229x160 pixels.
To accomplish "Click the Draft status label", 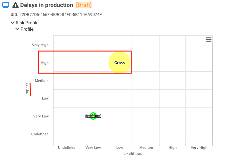I will click(84, 5).
